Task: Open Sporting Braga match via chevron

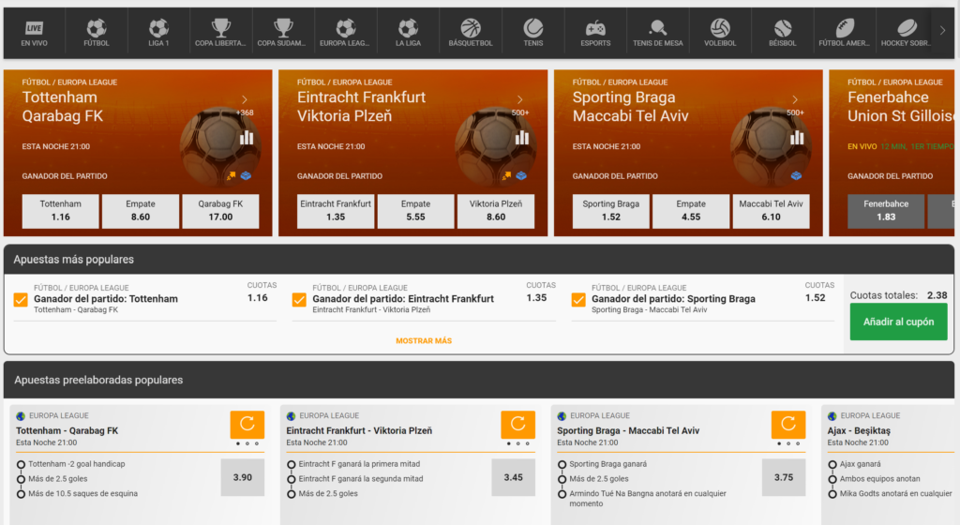Action: click(x=795, y=99)
